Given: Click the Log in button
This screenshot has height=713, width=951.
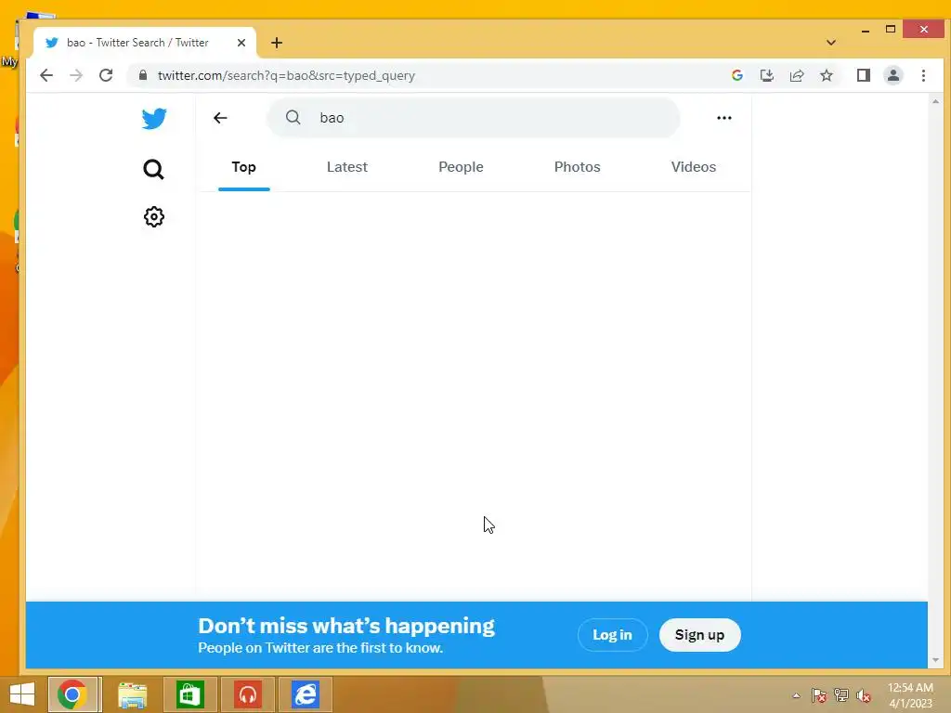Looking at the screenshot, I should 613,635.
